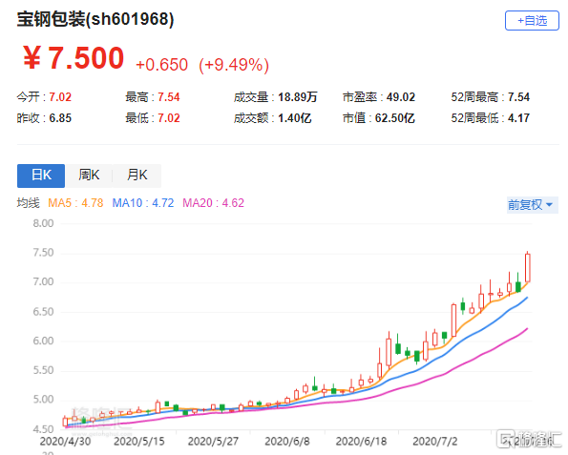Image resolution: width=568 pixels, height=455 pixels.
Task: Click the percentage change (+9.49%)
Action: click(x=234, y=65)
